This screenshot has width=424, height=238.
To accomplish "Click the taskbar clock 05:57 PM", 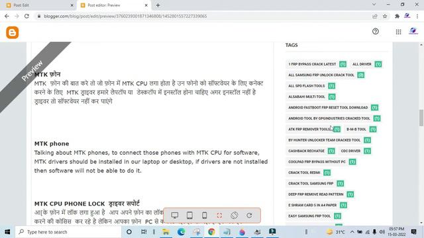I will click(x=396, y=229).
